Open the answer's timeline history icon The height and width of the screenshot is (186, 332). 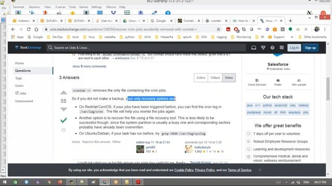63,130
